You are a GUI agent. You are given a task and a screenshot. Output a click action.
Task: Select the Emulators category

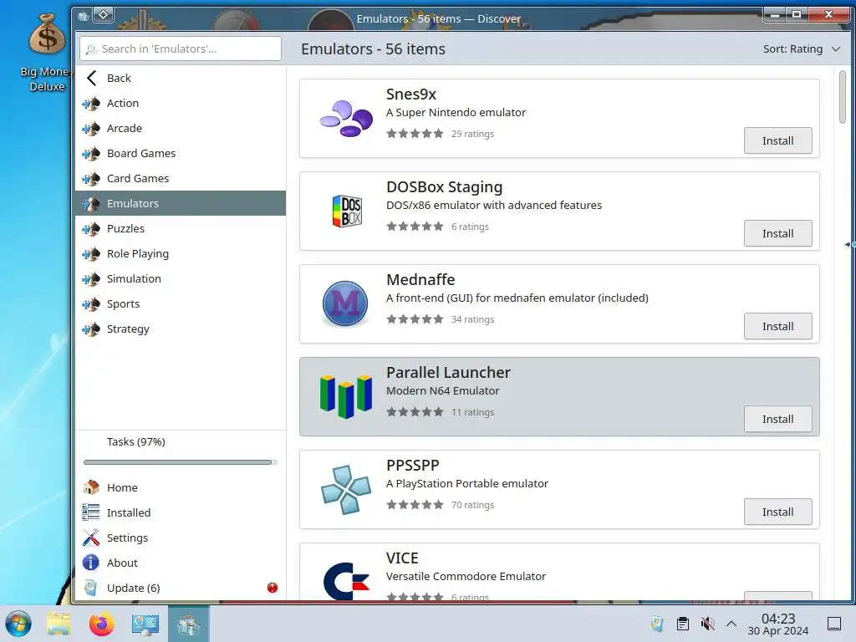pyautogui.click(x=181, y=203)
